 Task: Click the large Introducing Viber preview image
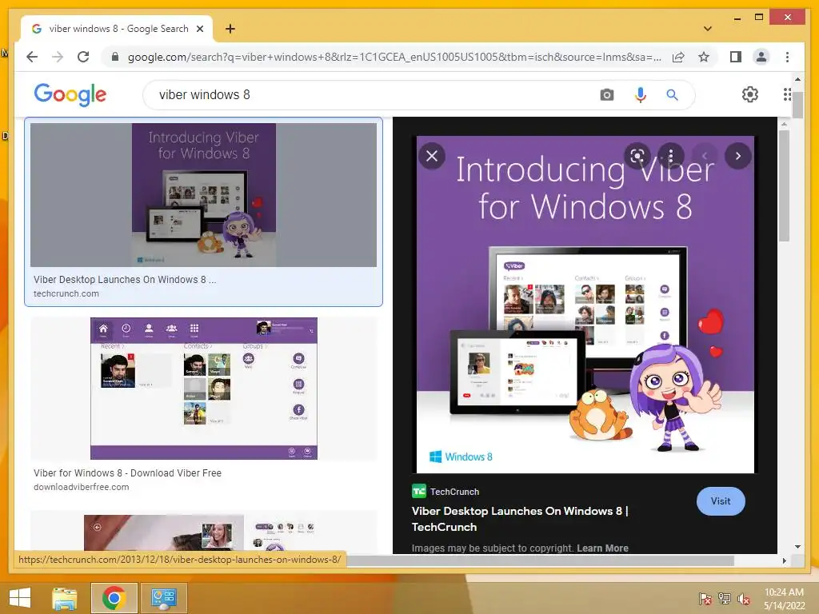click(x=585, y=305)
